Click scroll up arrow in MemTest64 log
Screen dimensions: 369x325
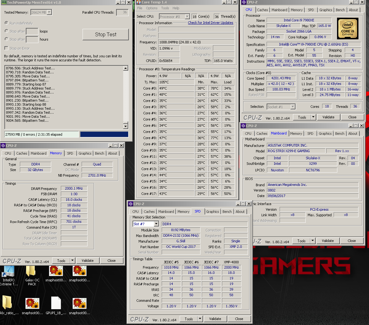(x=126, y=68)
